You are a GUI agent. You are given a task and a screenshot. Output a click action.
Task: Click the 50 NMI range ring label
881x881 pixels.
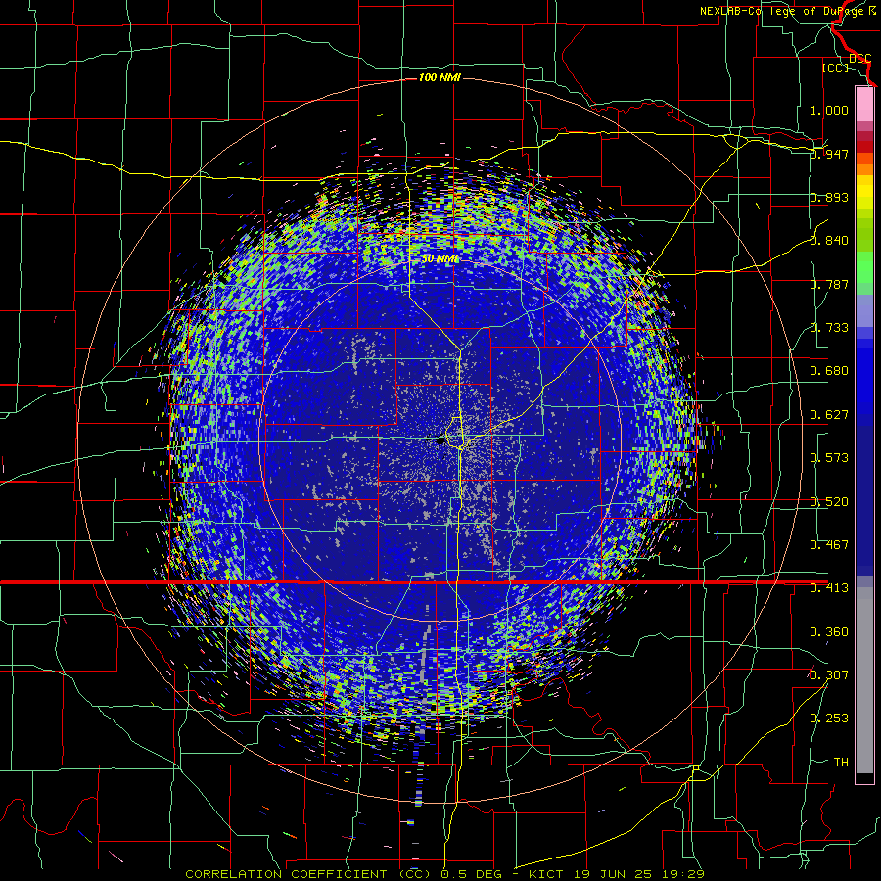point(440,259)
